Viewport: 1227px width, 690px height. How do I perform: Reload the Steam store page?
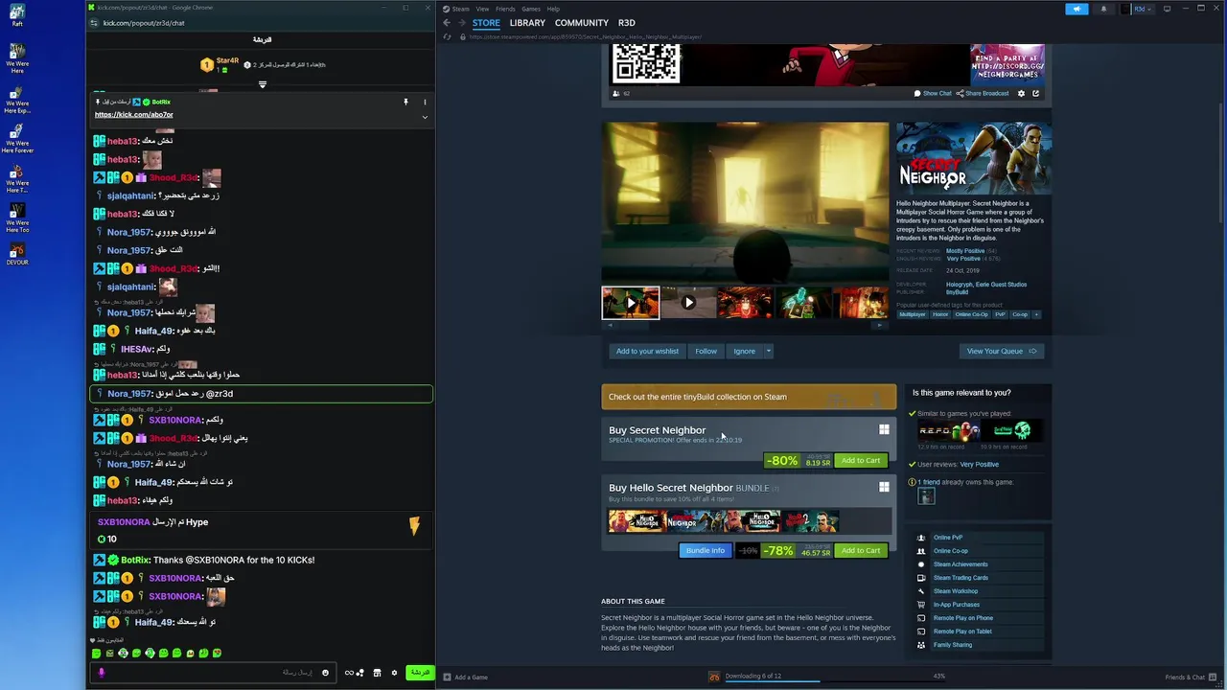447,37
